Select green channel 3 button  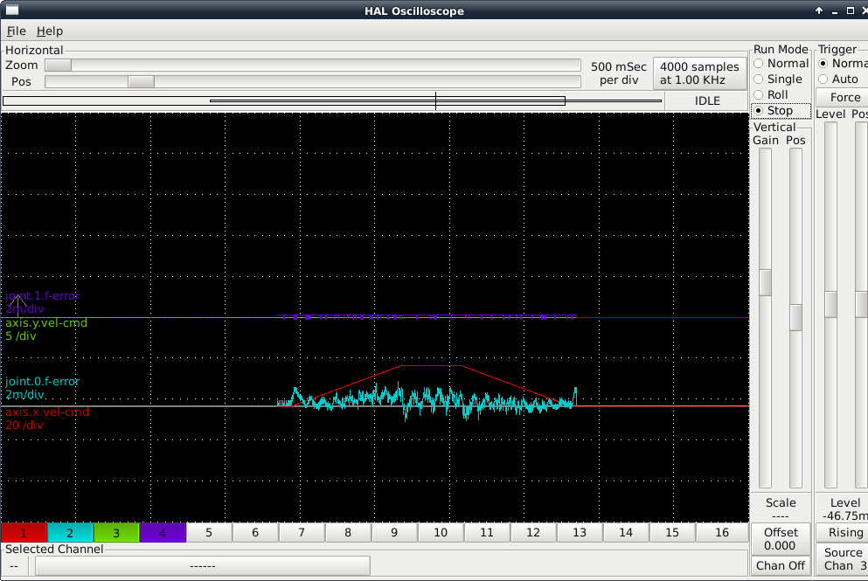(x=116, y=533)
